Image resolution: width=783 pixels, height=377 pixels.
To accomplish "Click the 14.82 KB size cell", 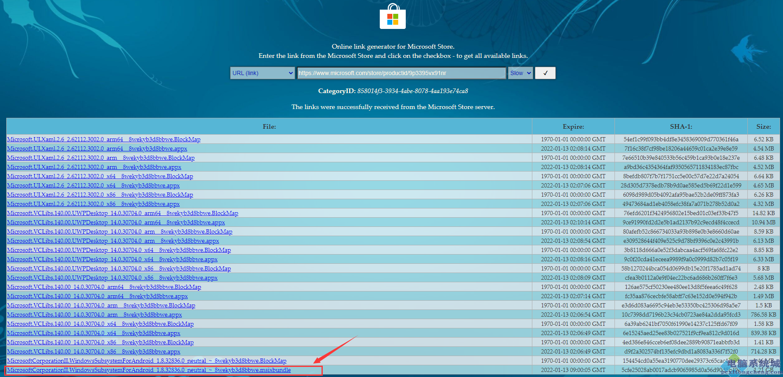I will tap(763, 213).
